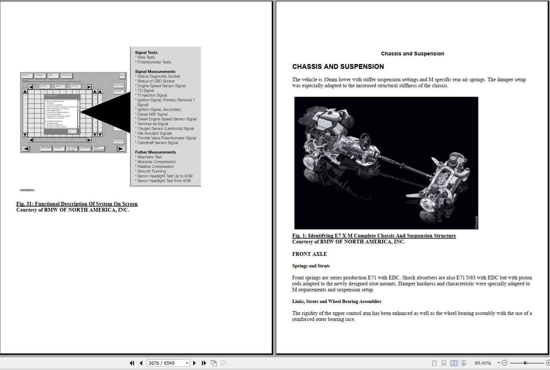The width and height of the screenshot is (550, 370).
Task: Click the zoom in plus icon
Action: coord(548,363)
